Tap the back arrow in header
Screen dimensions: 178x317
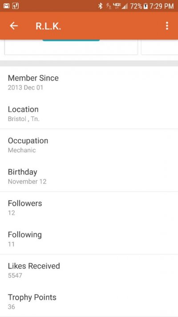pos(14,26)
